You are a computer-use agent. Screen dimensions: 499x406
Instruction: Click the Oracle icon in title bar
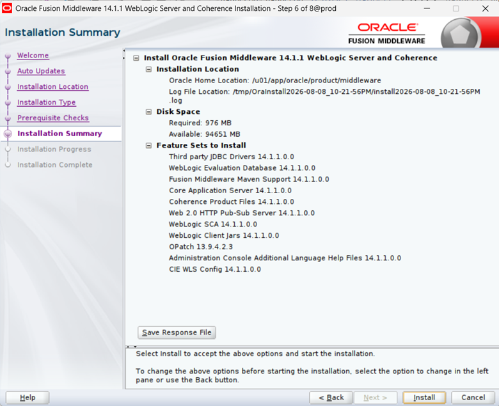(6, 8)
